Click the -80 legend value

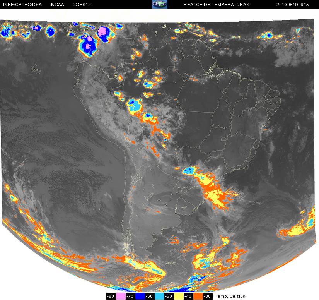click(x=111, y=296)
